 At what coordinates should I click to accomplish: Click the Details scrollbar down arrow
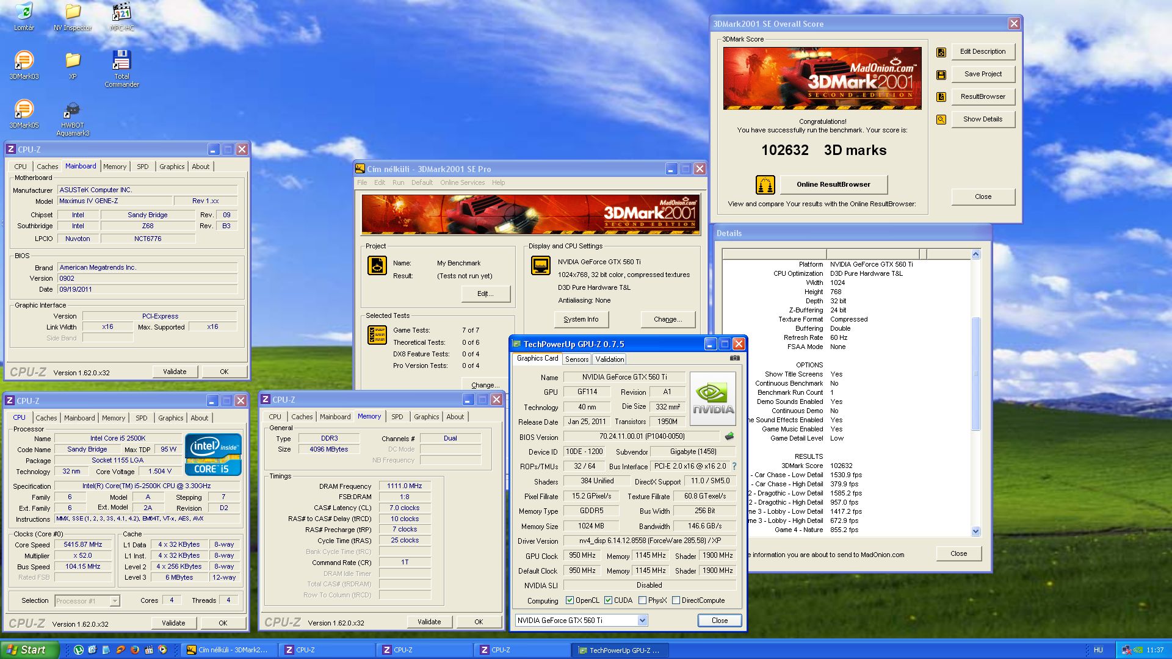click(975, 531)
